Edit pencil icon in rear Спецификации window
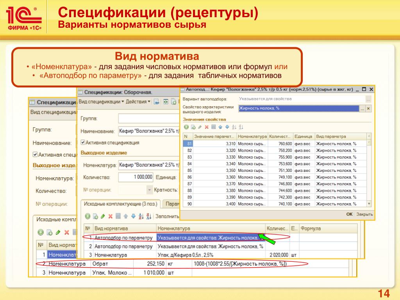 [58, 232]
